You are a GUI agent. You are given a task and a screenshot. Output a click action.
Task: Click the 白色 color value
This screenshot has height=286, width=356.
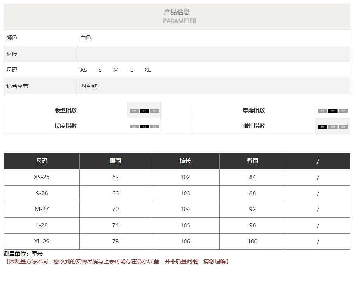tap(86, 38)
